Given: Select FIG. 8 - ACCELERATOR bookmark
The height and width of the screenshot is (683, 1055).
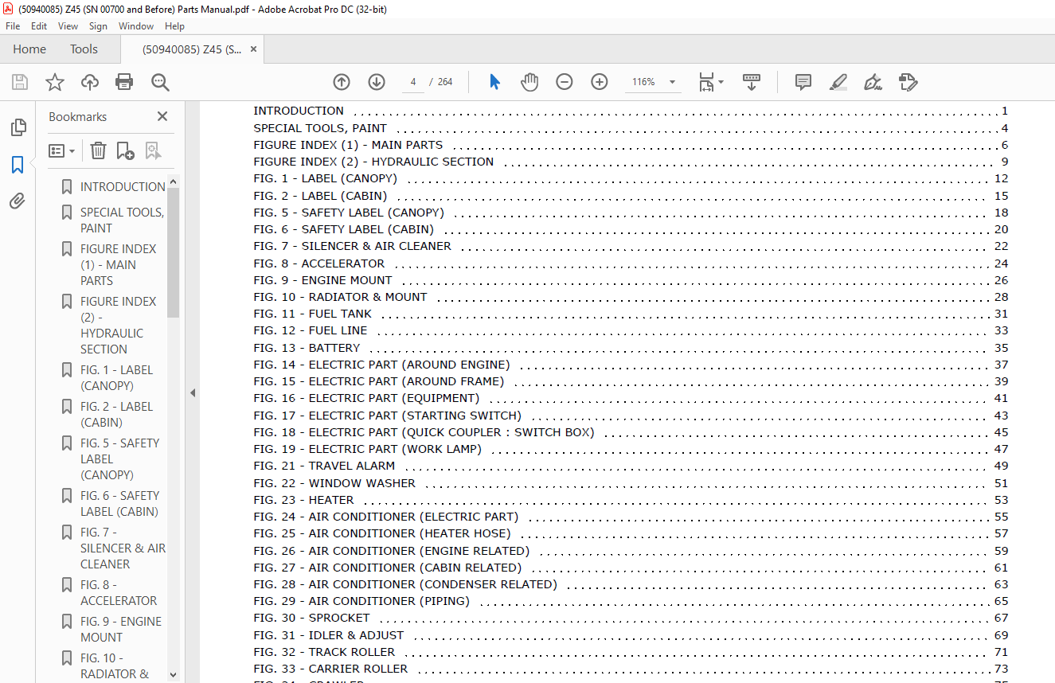Looking at the screenshot, I should (x=119, y=593).
